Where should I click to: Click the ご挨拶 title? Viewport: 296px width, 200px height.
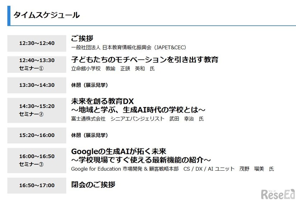click(x=82, y=38)
